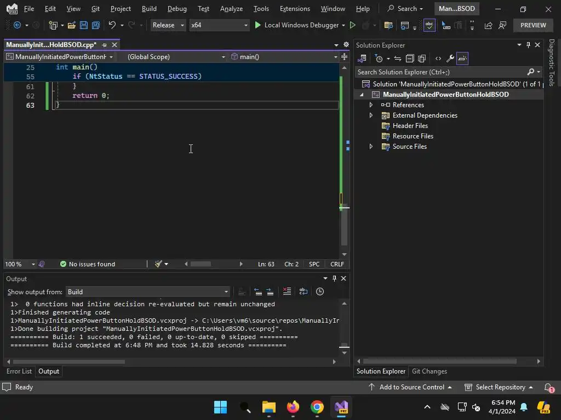Open Properties wrench icon in Solution Explorer

click(x=450, y=59)
